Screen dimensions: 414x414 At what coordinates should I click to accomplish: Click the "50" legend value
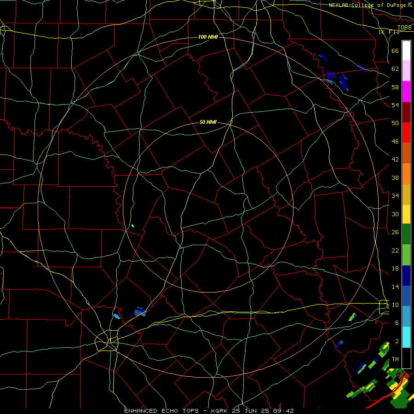[395, 123]
